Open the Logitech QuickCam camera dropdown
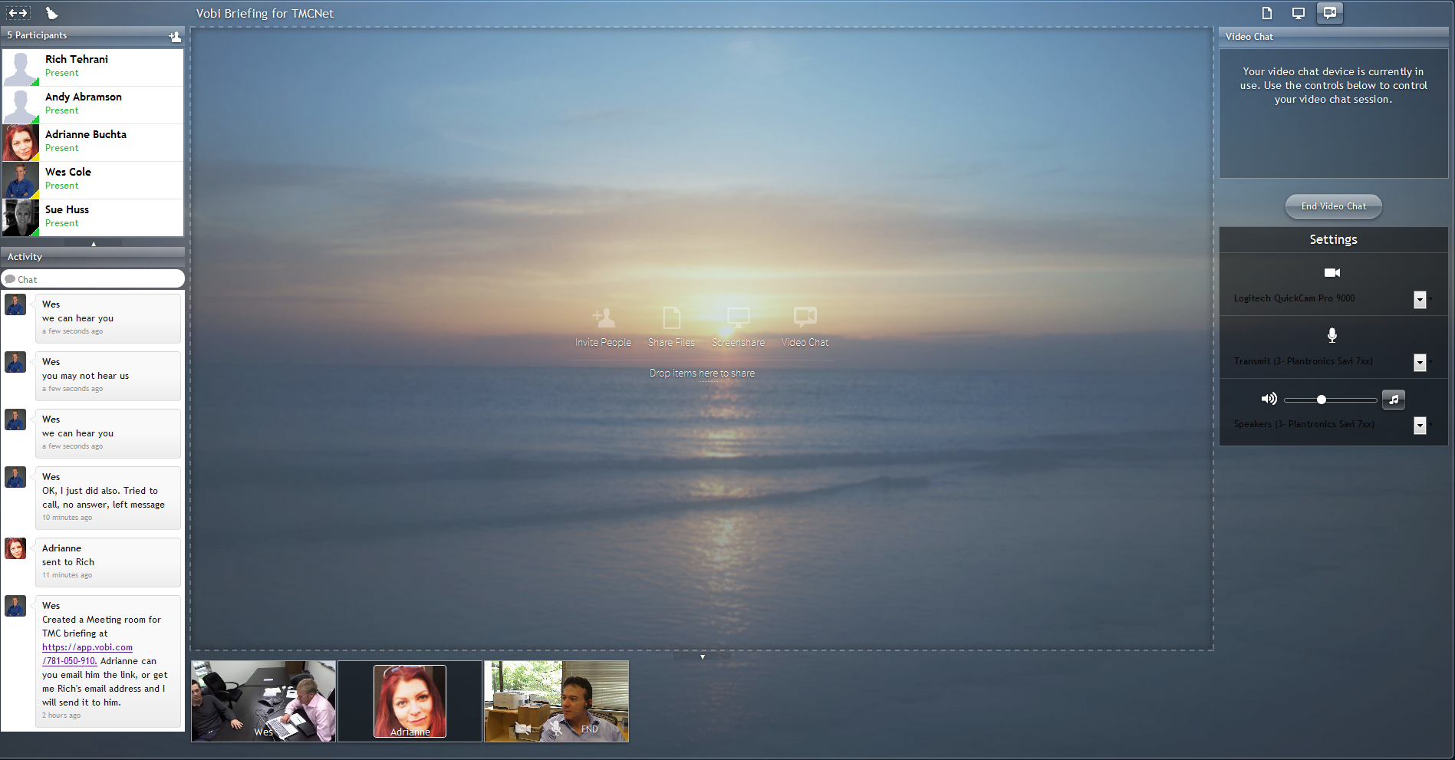This screenshot has width=1455, height=760. pyautogui.click(x=1420, y=300)
